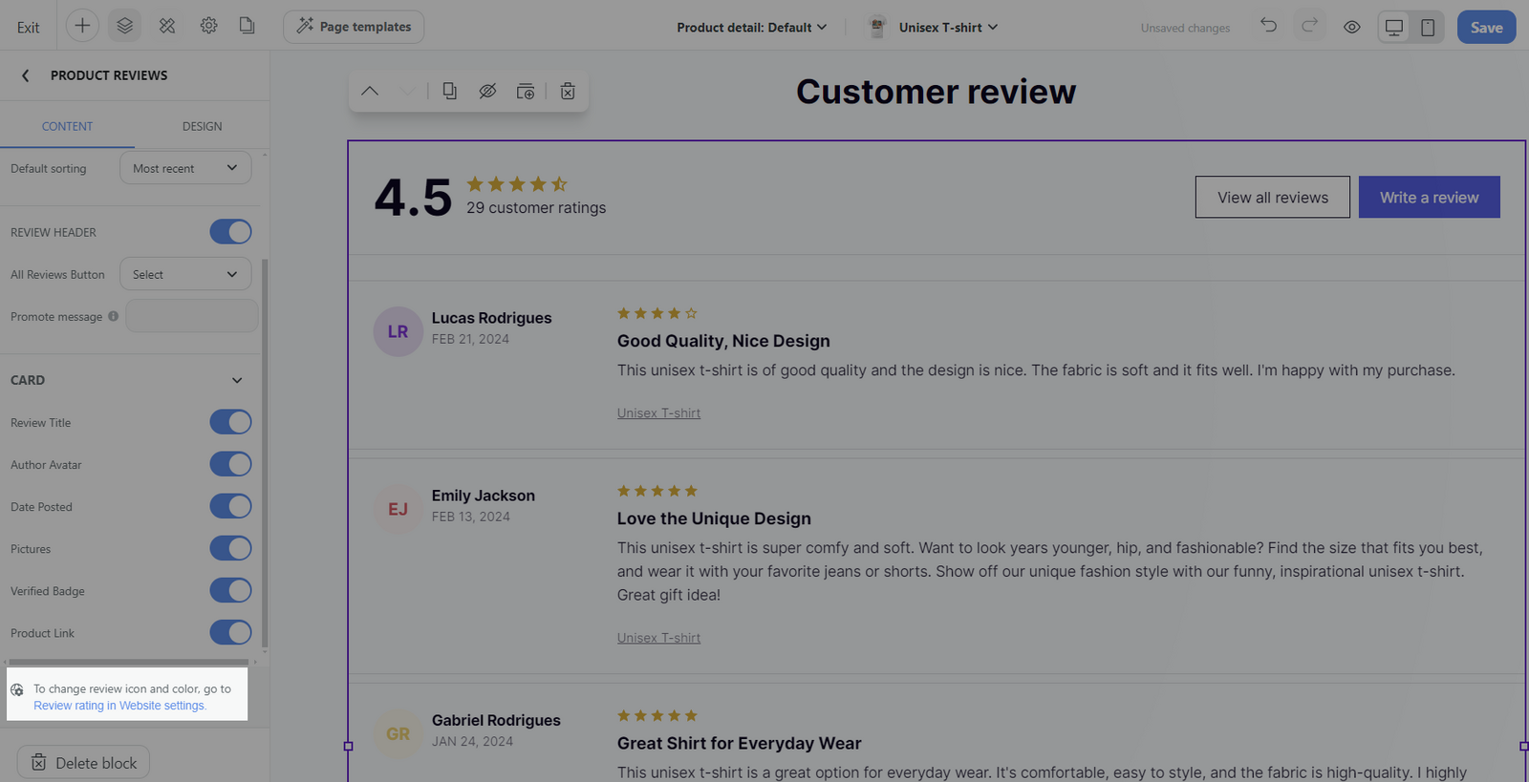Turn off Author Avatar toggle
Screen dimensions: 1529x782
(x=230, y=464)
